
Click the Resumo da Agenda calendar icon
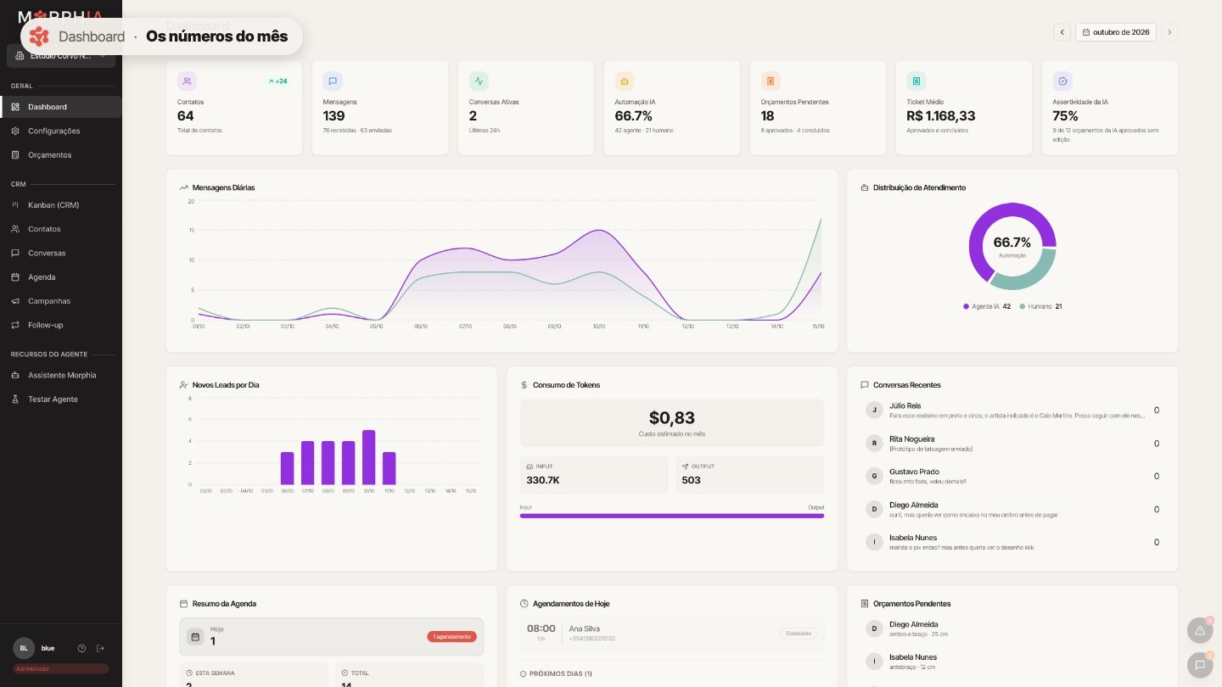tap(184, 604)
